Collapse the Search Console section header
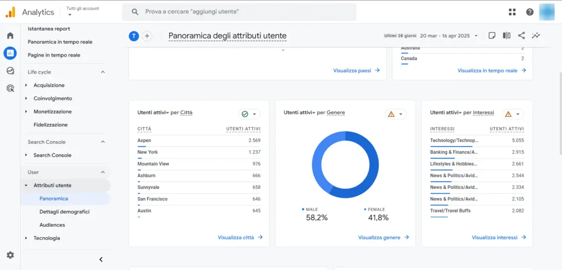Image resolution: width=562 pixels, height=270 pixels. [103, 142]
